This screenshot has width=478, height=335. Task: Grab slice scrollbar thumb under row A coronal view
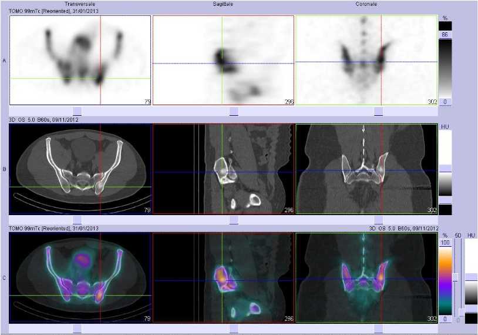pyautogui.click(x=378, y=111)
